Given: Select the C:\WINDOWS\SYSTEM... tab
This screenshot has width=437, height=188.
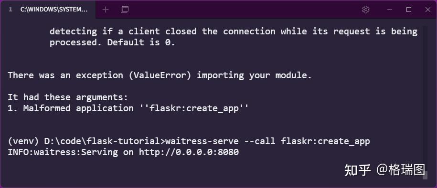Looking at the screenshot, I should tap(48, 10).
